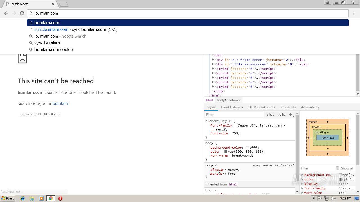
Task: Click the address bar URL field
Action: [188, 13]
